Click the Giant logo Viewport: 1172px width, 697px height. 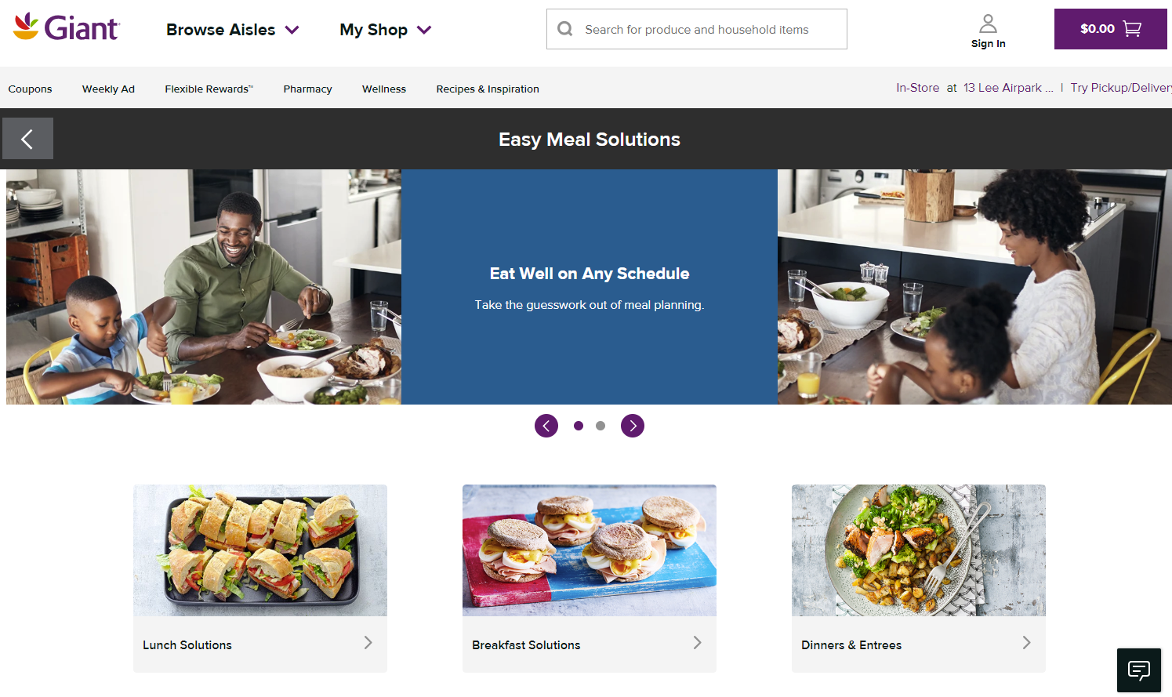pyautogui.click(x=67, y=27)
